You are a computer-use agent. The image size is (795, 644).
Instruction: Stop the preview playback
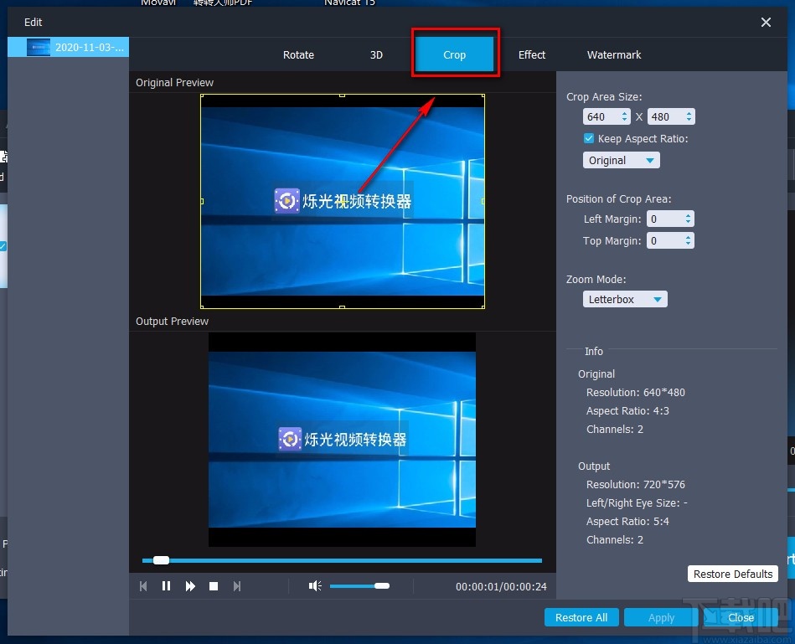tap(214, 585)
